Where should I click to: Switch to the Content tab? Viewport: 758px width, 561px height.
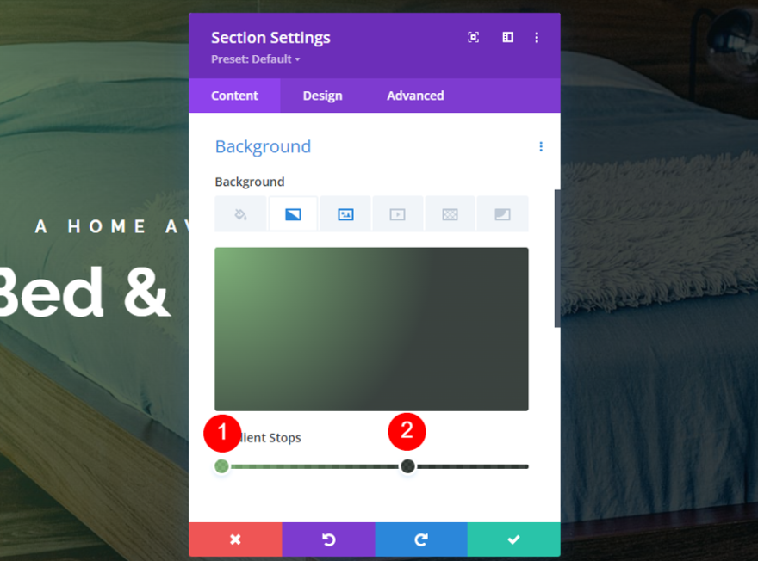(x=234, y=96)
